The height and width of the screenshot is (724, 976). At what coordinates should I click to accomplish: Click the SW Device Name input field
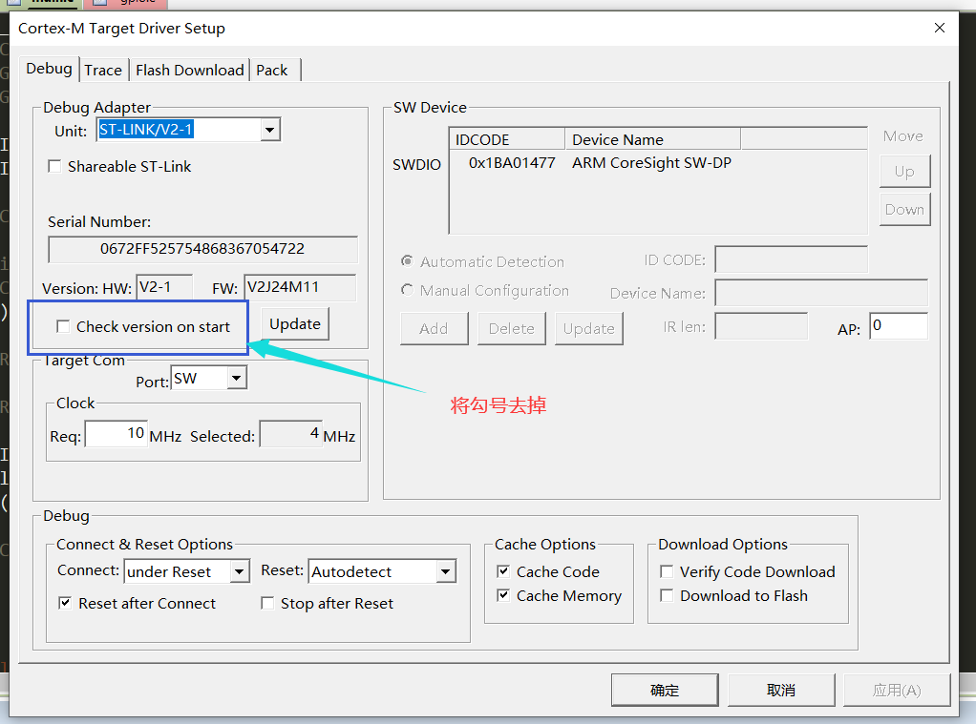[x=821, y=292]
